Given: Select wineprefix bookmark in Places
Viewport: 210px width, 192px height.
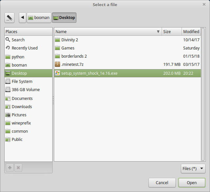Looking at the screenshot, I should pos(28,123).
